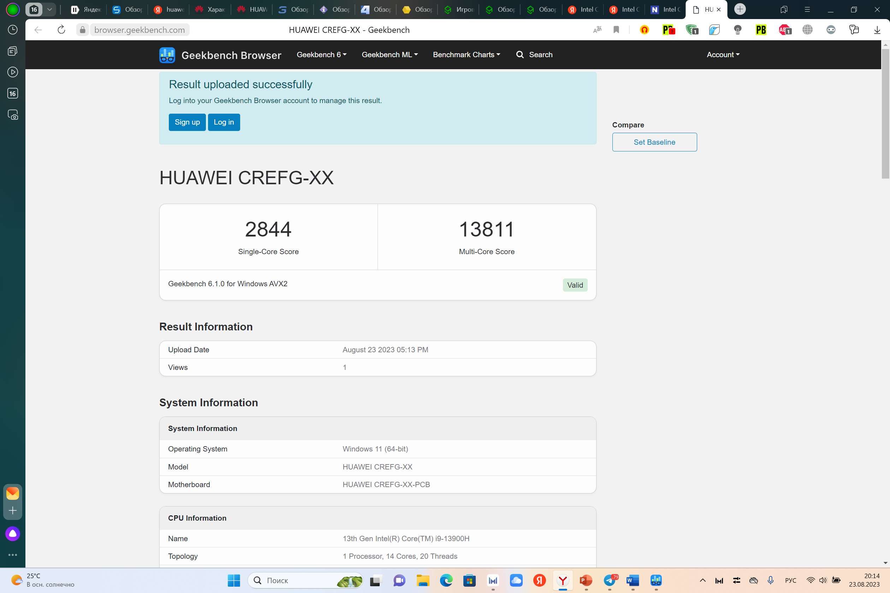
Task: Open the downloads arrow icon
Action: 877,30
